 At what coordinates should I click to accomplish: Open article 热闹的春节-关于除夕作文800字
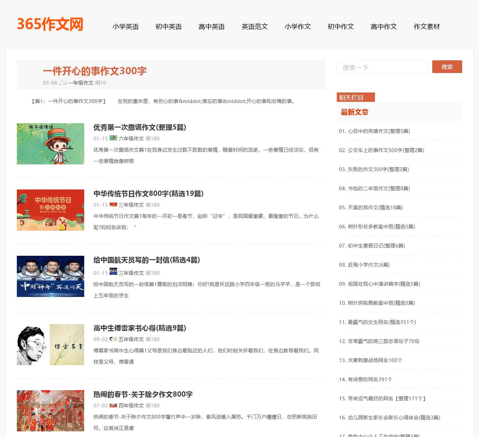(x=143, y=394)
